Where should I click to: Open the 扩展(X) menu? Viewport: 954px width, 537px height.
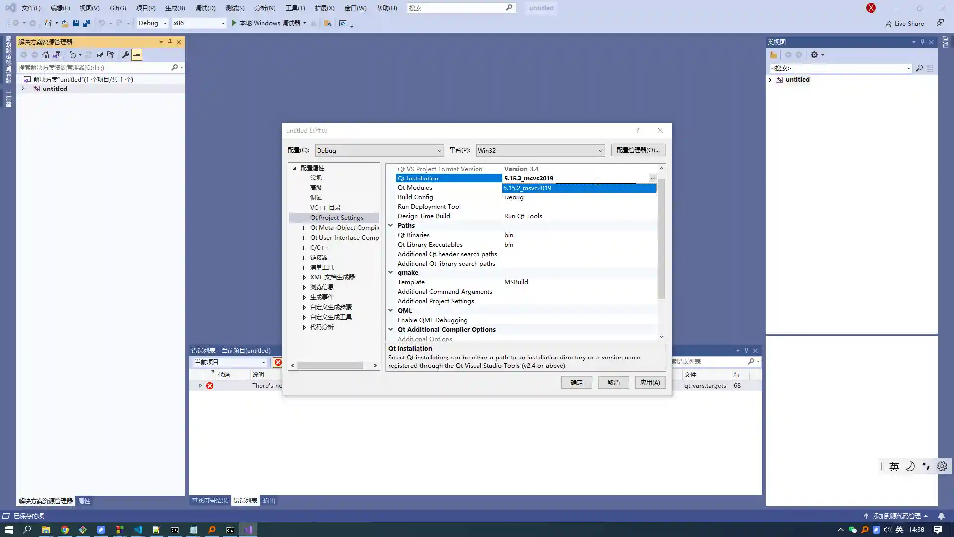(x=324, y=8)
